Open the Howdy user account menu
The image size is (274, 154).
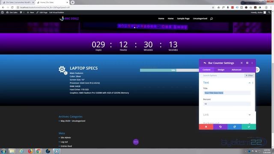tap(258, 12)
